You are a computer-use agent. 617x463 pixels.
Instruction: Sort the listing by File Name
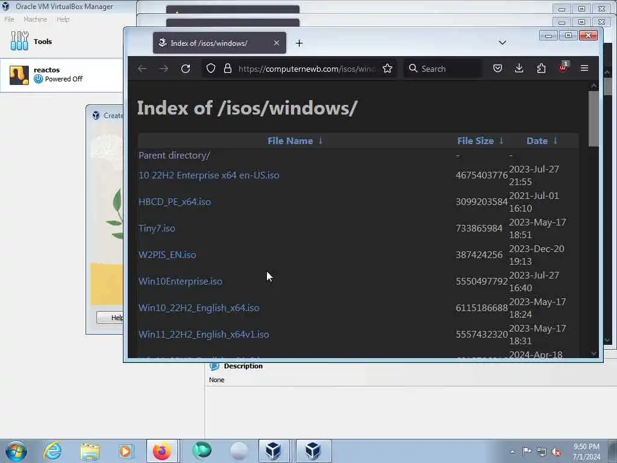click(290, 141)
